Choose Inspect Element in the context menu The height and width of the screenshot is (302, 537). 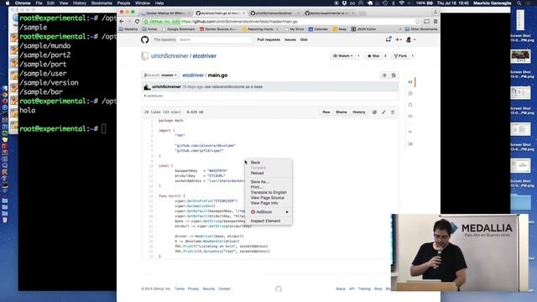[265, 221]
